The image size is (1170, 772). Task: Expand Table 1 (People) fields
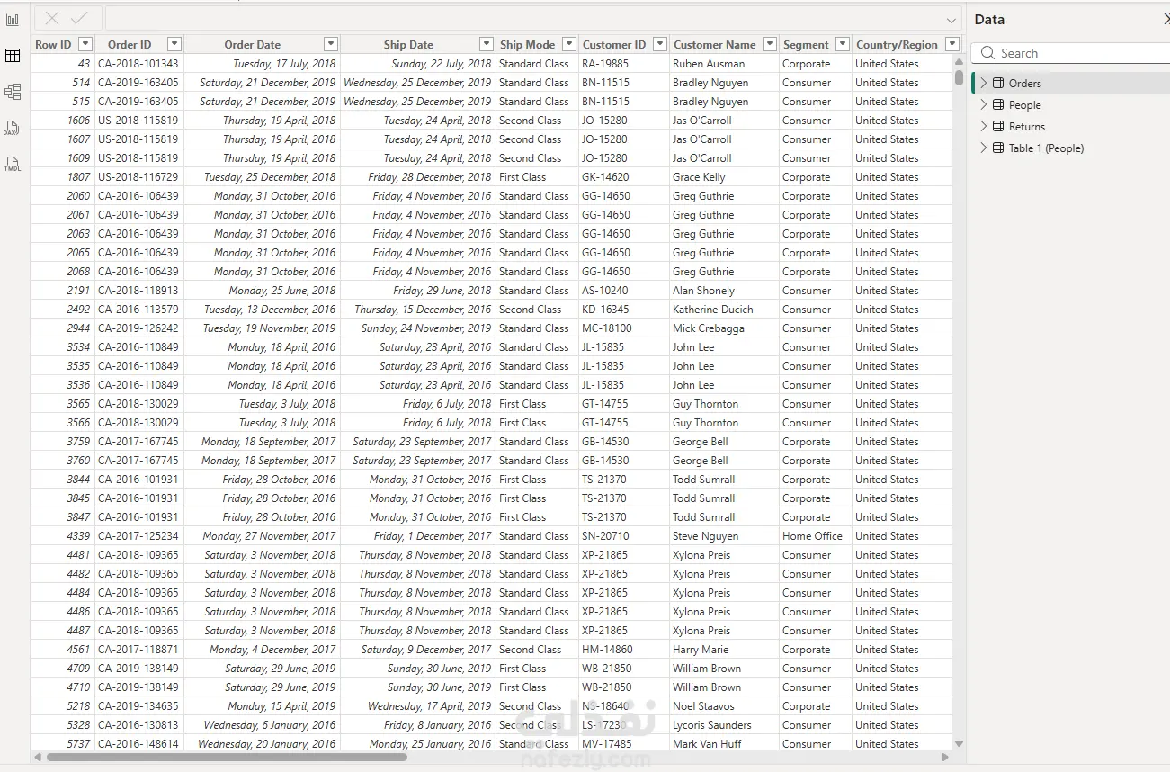click(x=983, y=148)
